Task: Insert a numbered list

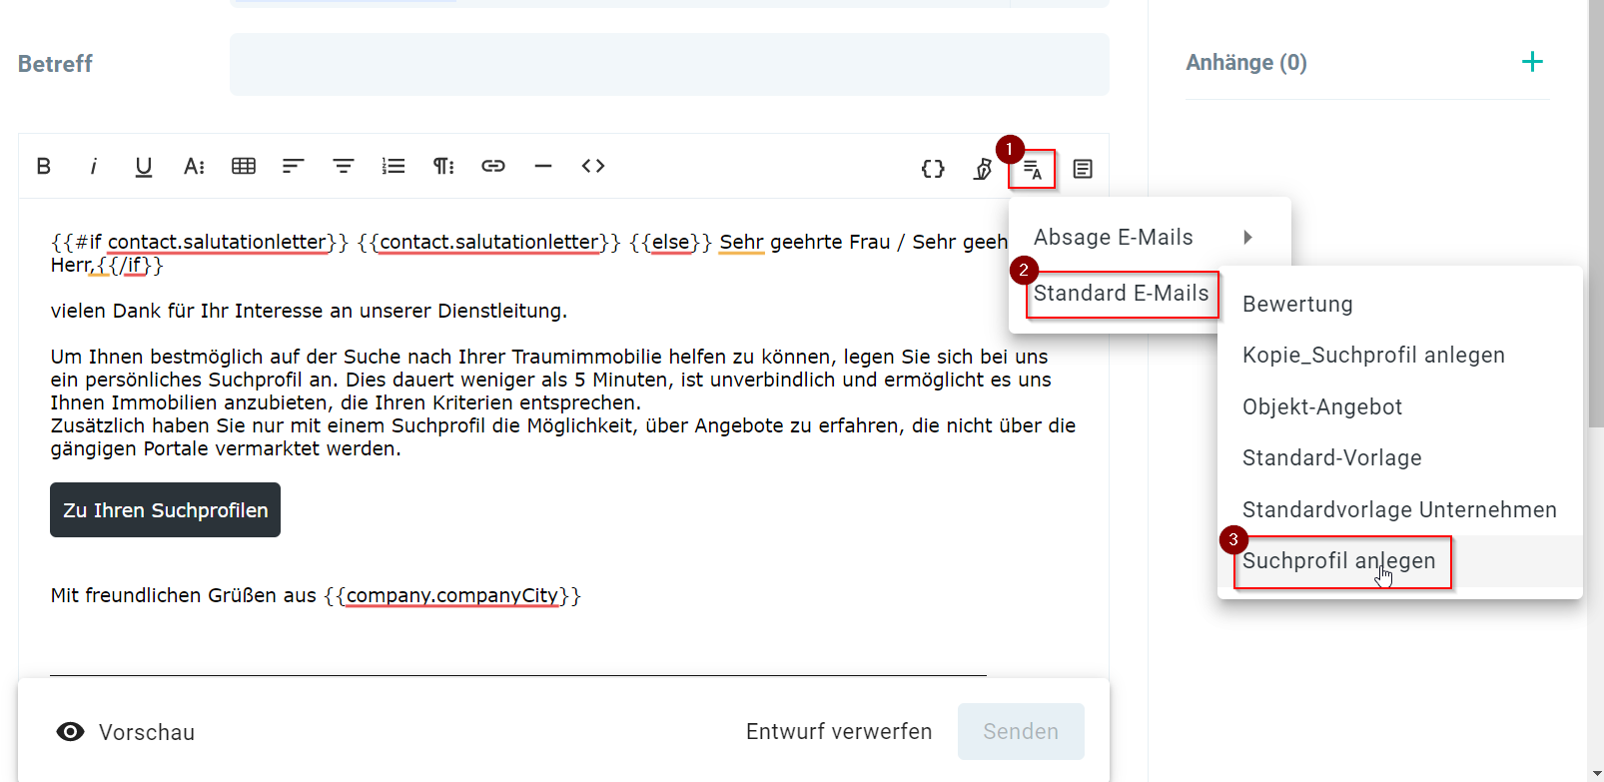Action: 394,167
